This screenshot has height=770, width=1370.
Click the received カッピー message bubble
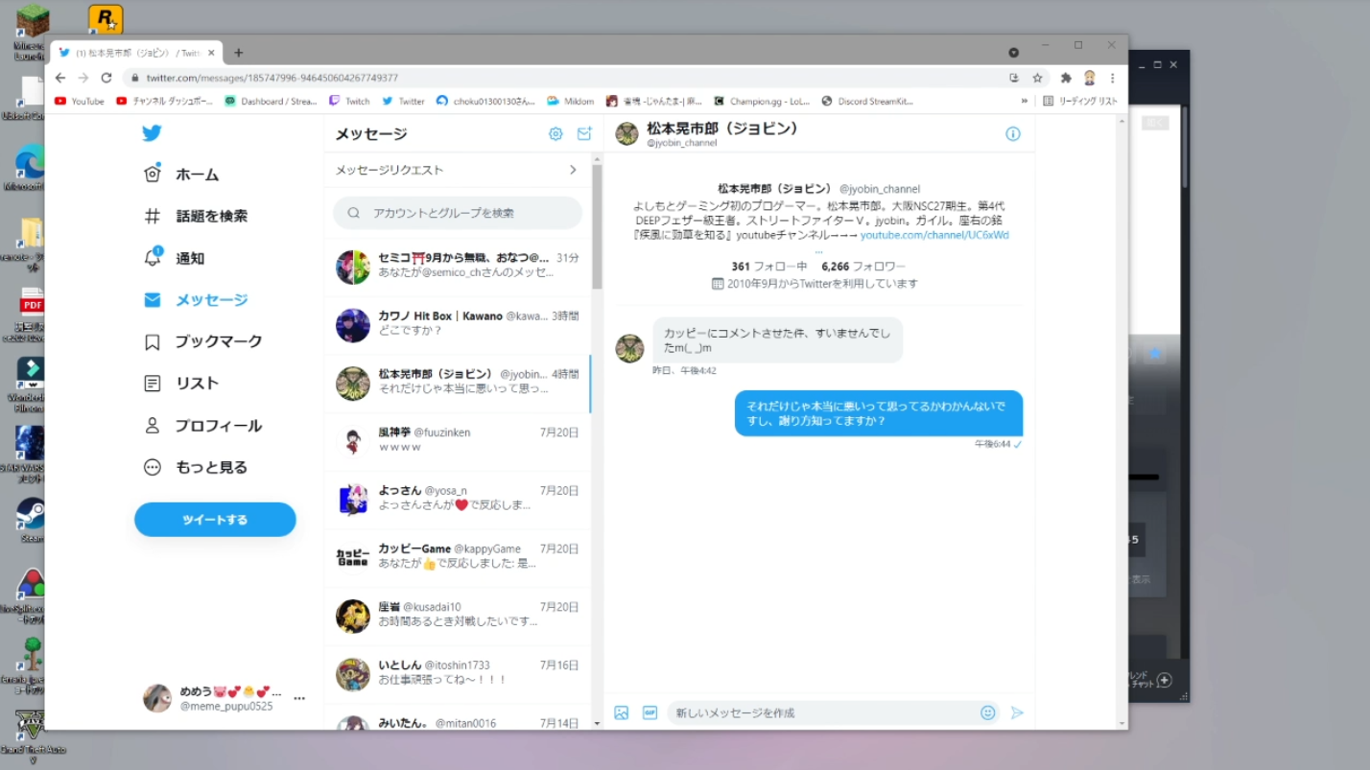(777, 340)
